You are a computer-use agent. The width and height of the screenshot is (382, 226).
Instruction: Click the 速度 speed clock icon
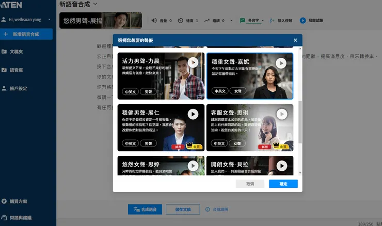(x=180, y=21)
